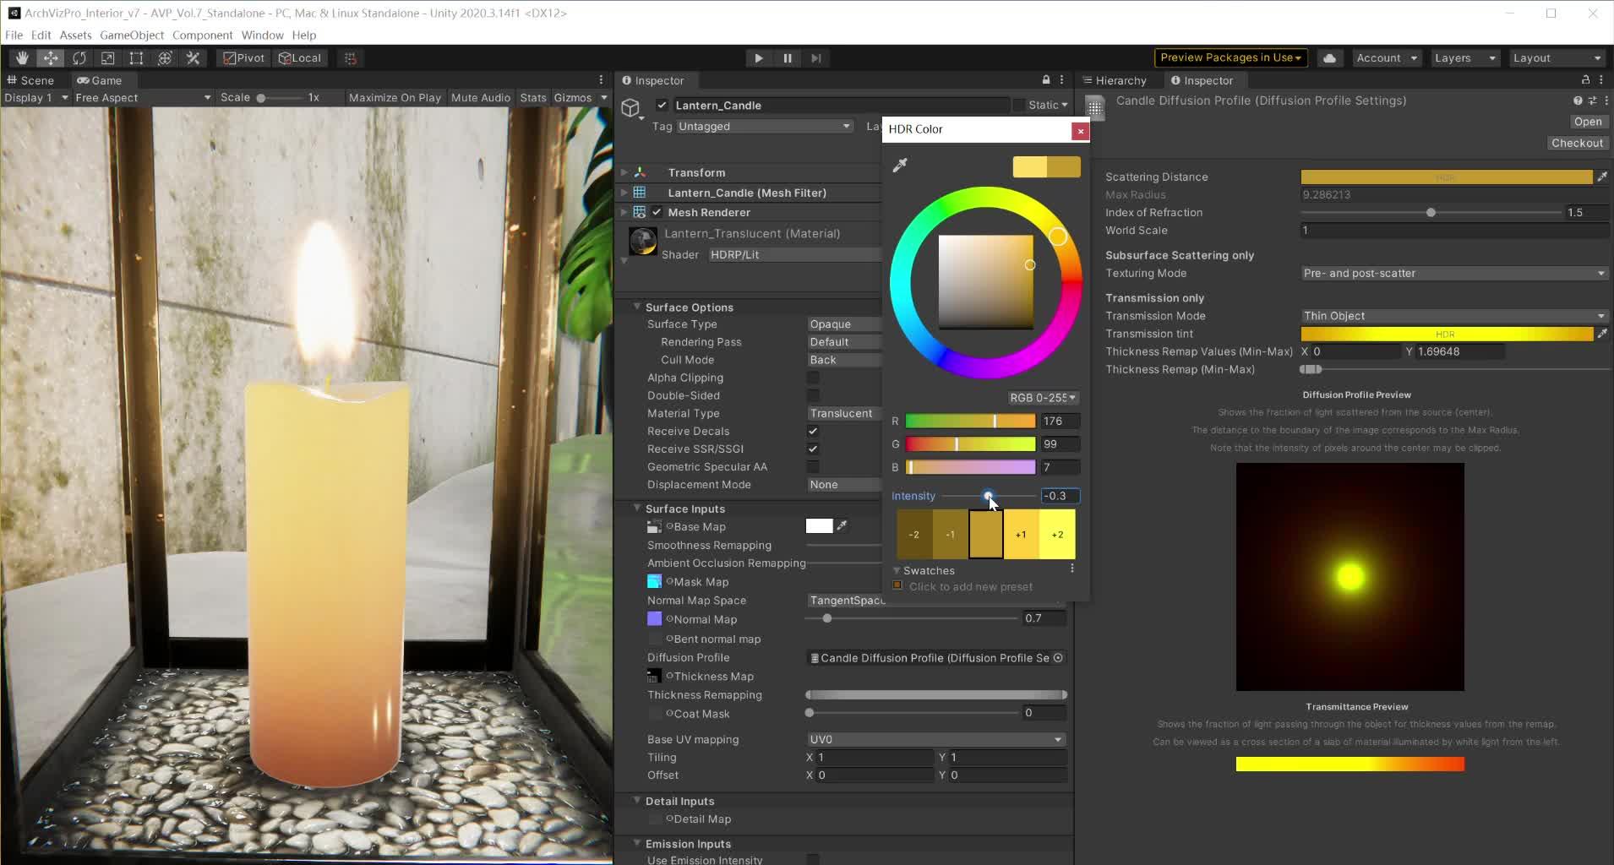Collapse the Surface Inputs section
Viewport: 1614px width, 865px height.
click(x=636, y=508)
